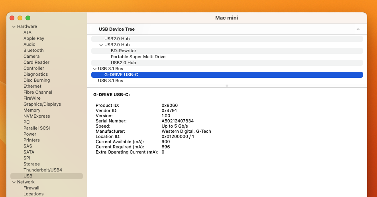Viewport: 377px width, 197px height.
Task: Click Current Required value 896
Action: pos(166,147)
